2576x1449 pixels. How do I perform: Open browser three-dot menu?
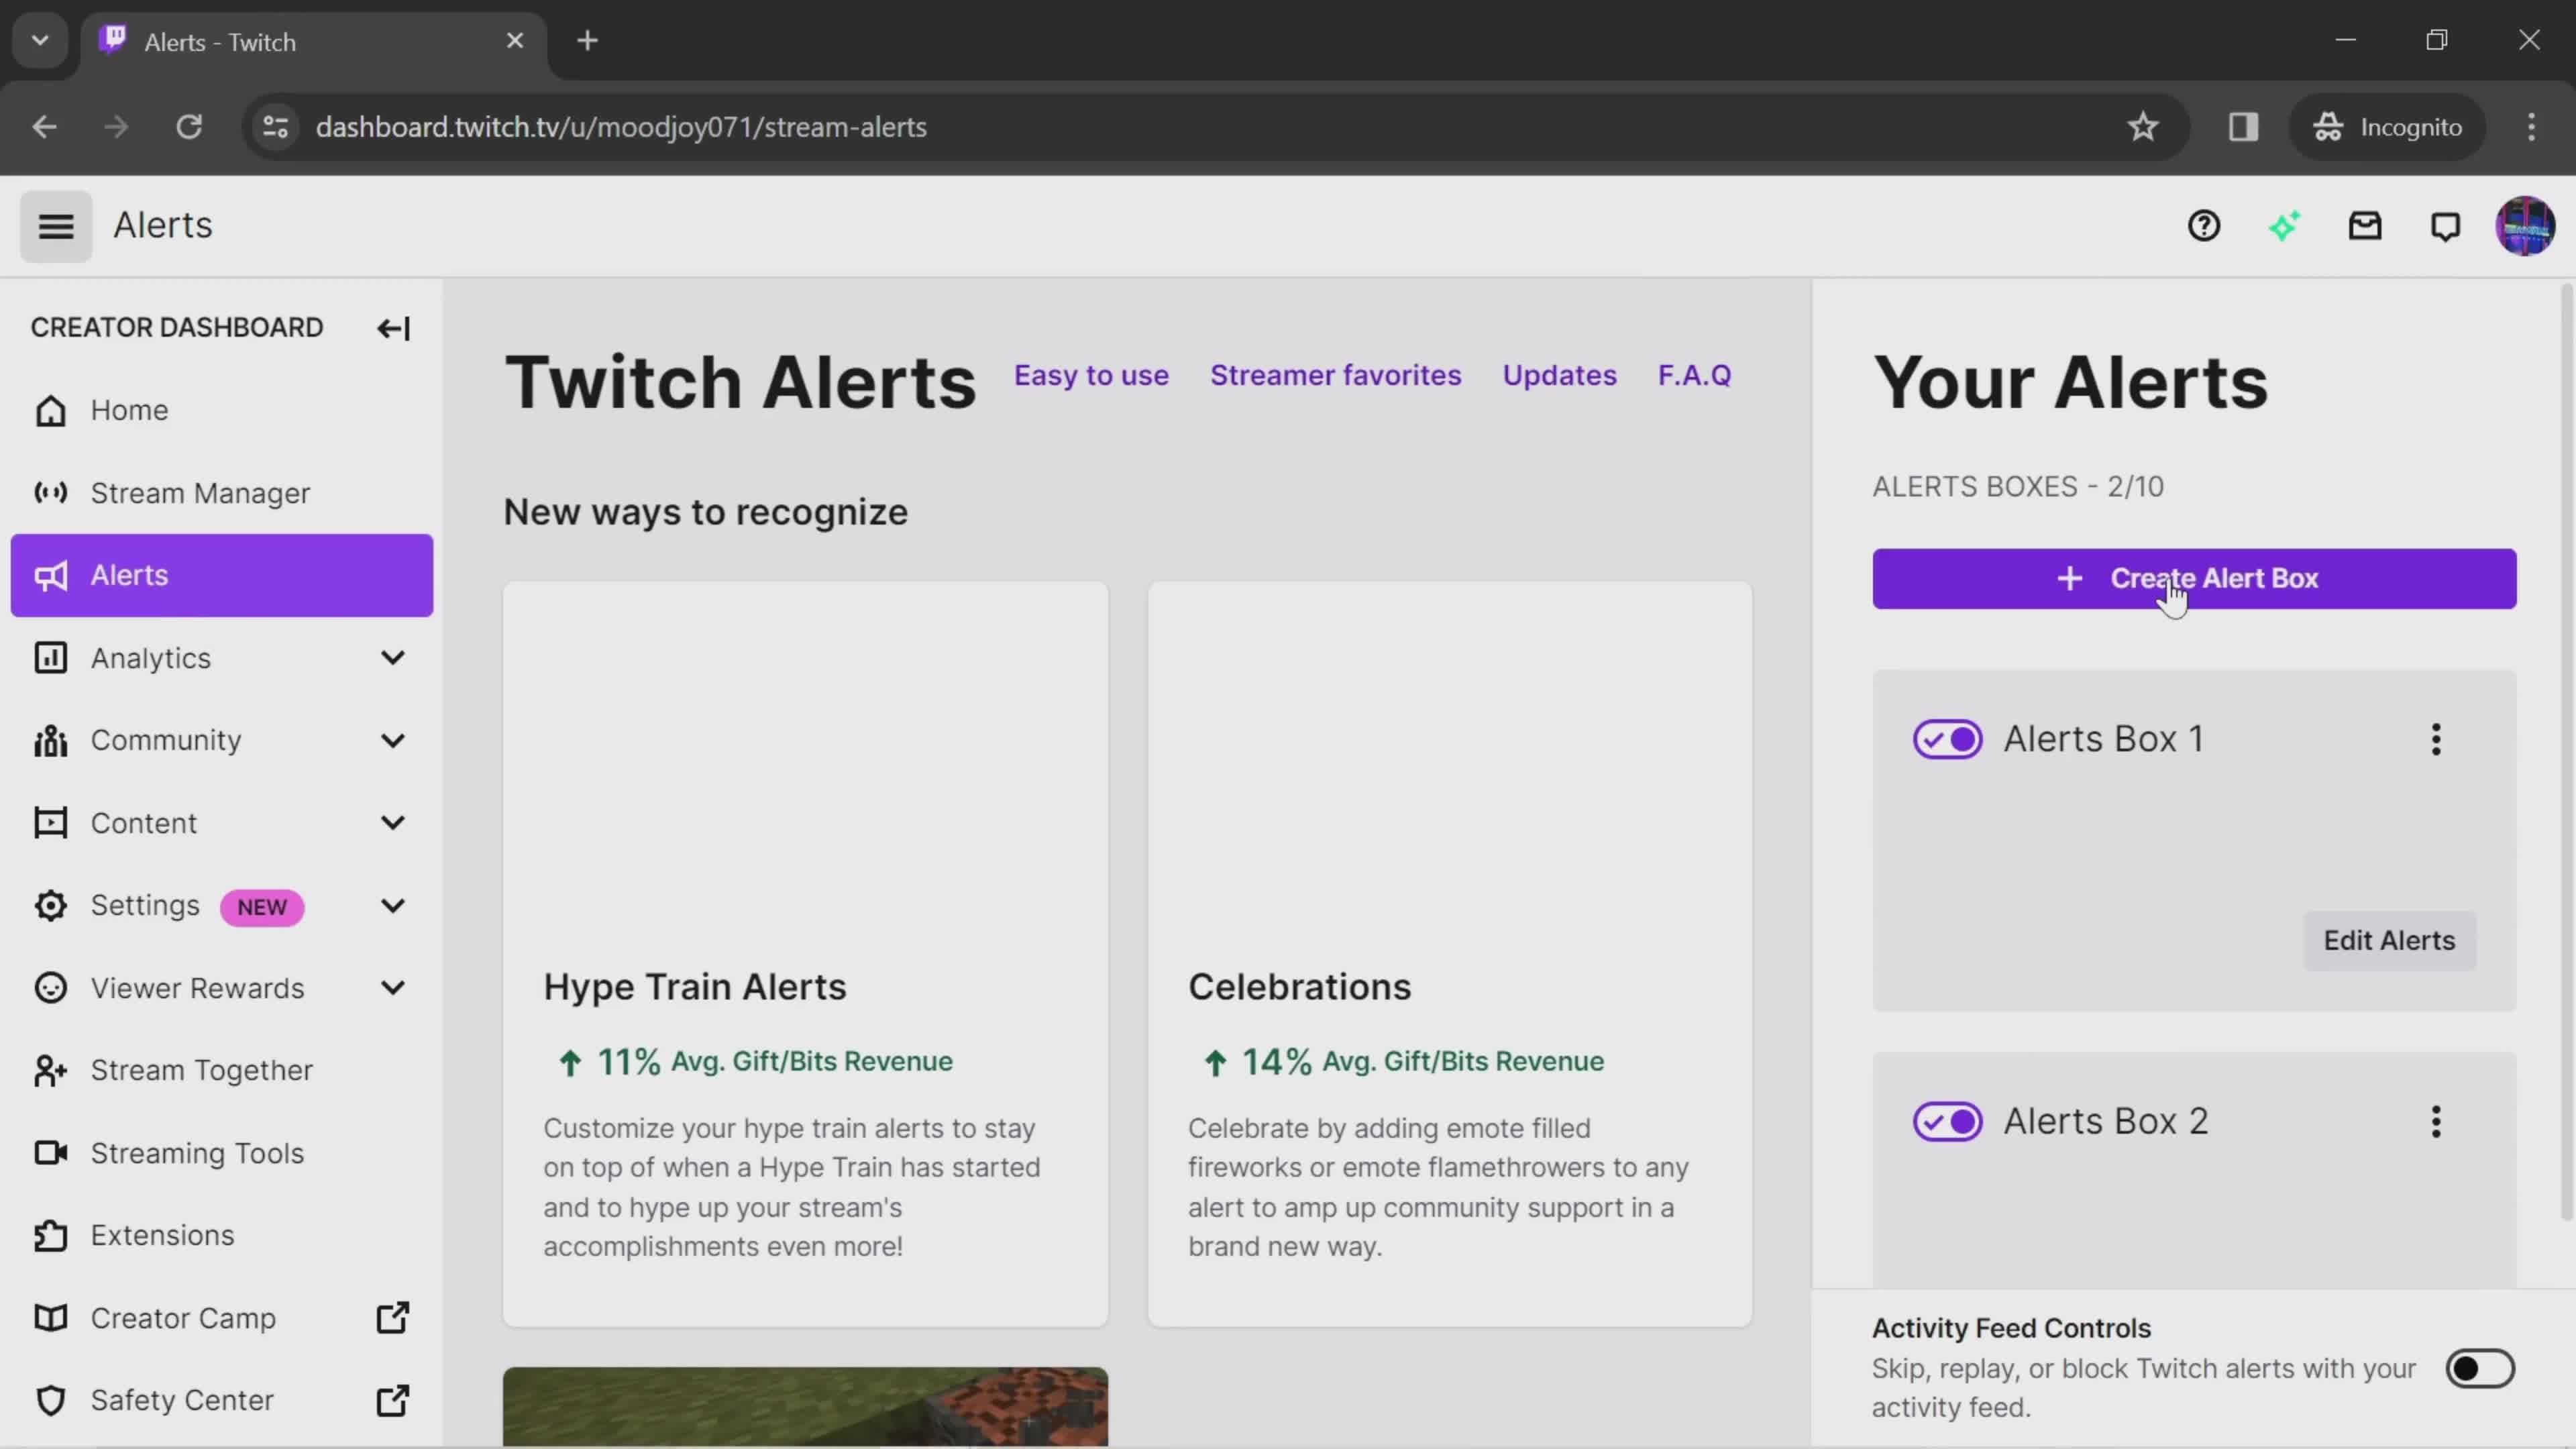pos(2532,127)
